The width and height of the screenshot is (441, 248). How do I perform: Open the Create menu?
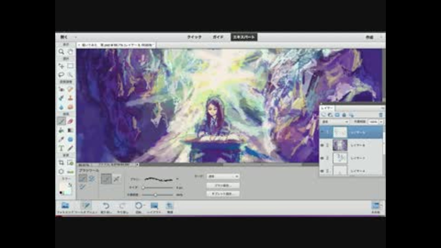click(369, 37)
